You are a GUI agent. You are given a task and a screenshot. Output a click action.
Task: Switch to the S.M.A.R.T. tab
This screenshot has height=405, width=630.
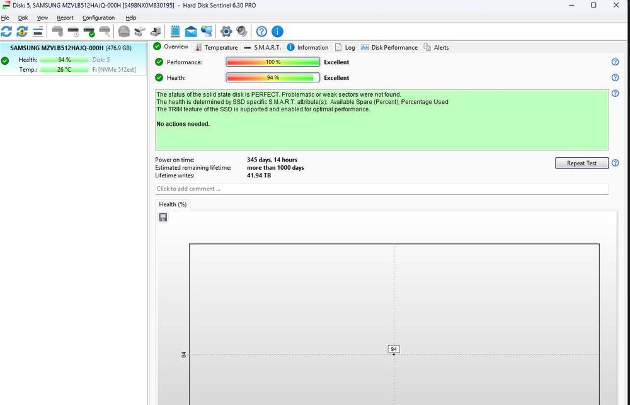tap(262, 47)
